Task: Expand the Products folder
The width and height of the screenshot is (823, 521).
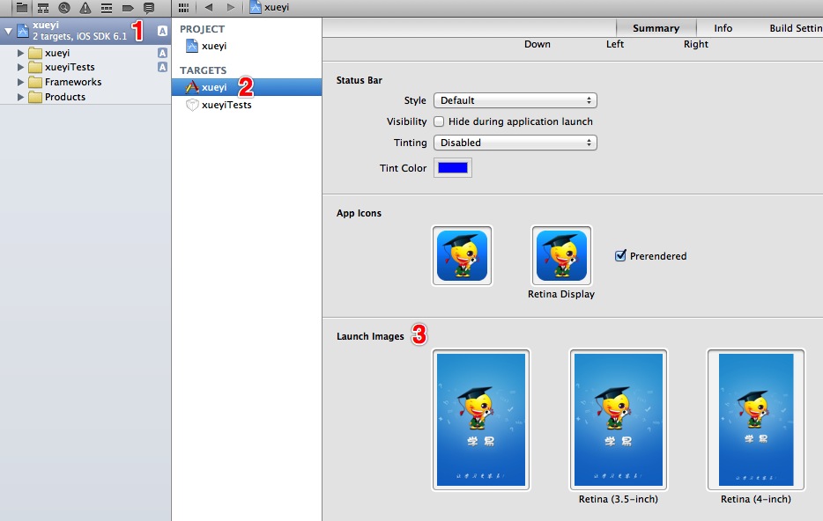Action: [20, 97]
